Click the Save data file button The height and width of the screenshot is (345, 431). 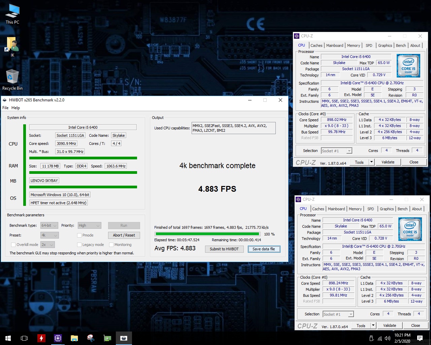pos(264,249)
